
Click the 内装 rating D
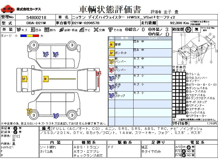[x=167, y=34]
